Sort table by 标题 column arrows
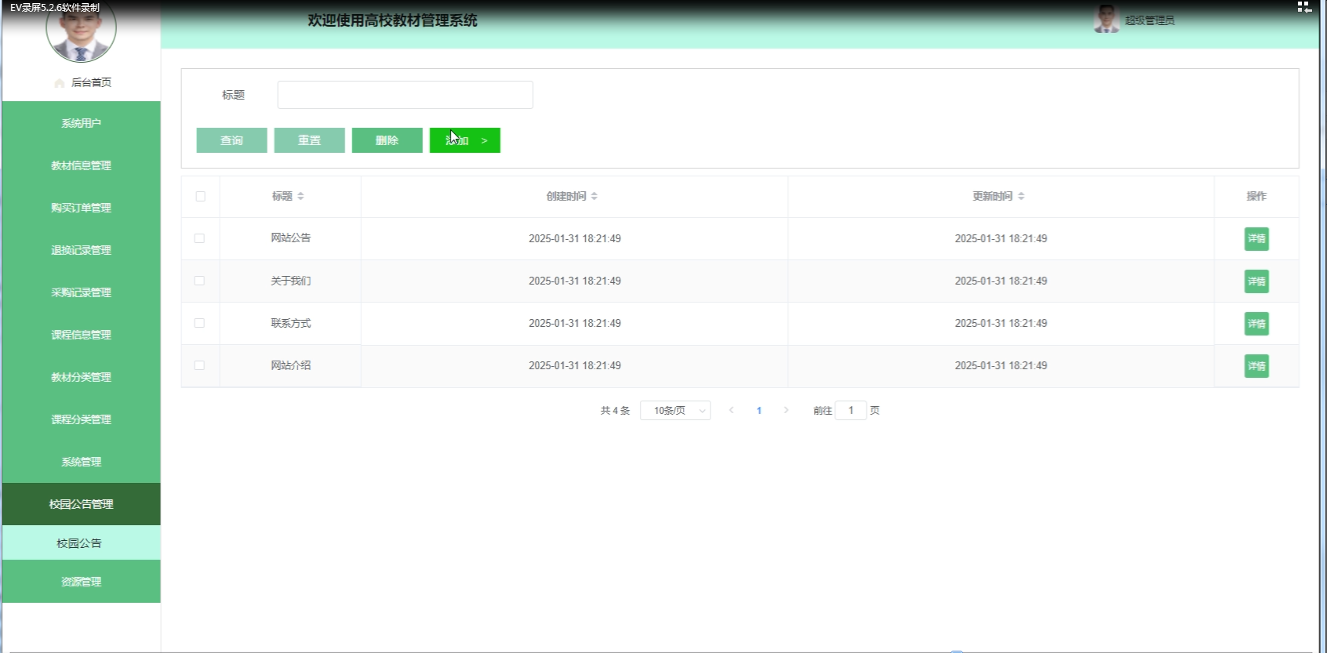This screenshot has width=1327, height=653. (x=300, y=196)
